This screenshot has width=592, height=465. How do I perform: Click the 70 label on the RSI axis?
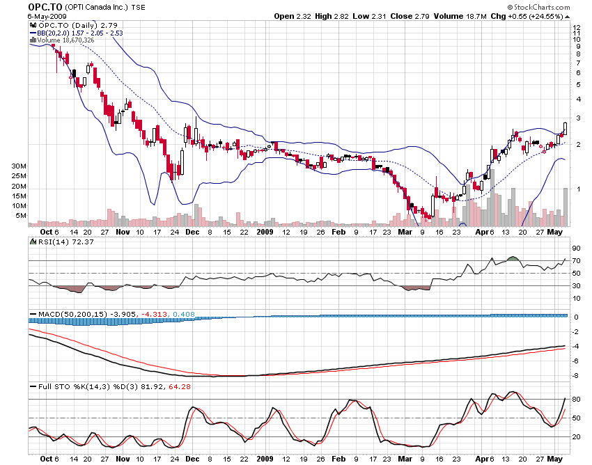[x=577, y=261]
